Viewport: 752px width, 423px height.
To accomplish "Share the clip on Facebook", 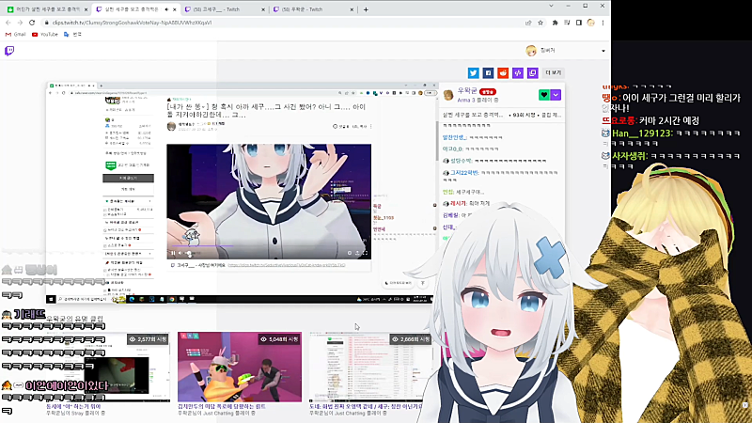I will tap(488, 72).
